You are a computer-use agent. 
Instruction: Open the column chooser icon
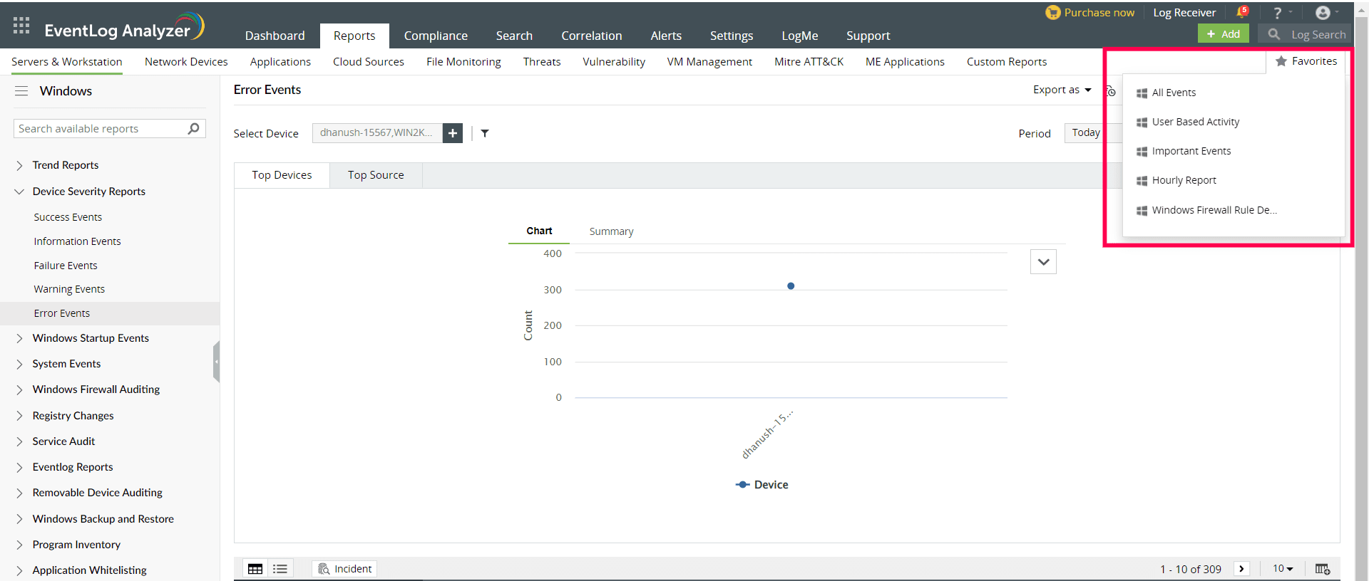coord(1323,569)
